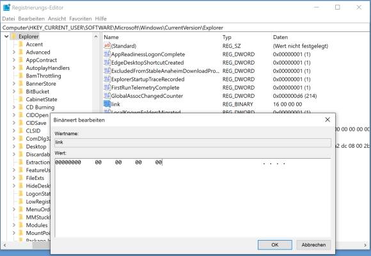Select the Modules folder icon
This screenshot has height=256, width=371.
point(21,225)
